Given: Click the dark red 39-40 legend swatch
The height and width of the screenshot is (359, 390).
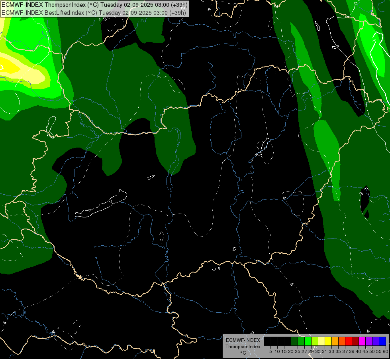Looking at the screenshot, I should (x=355, y=341).
